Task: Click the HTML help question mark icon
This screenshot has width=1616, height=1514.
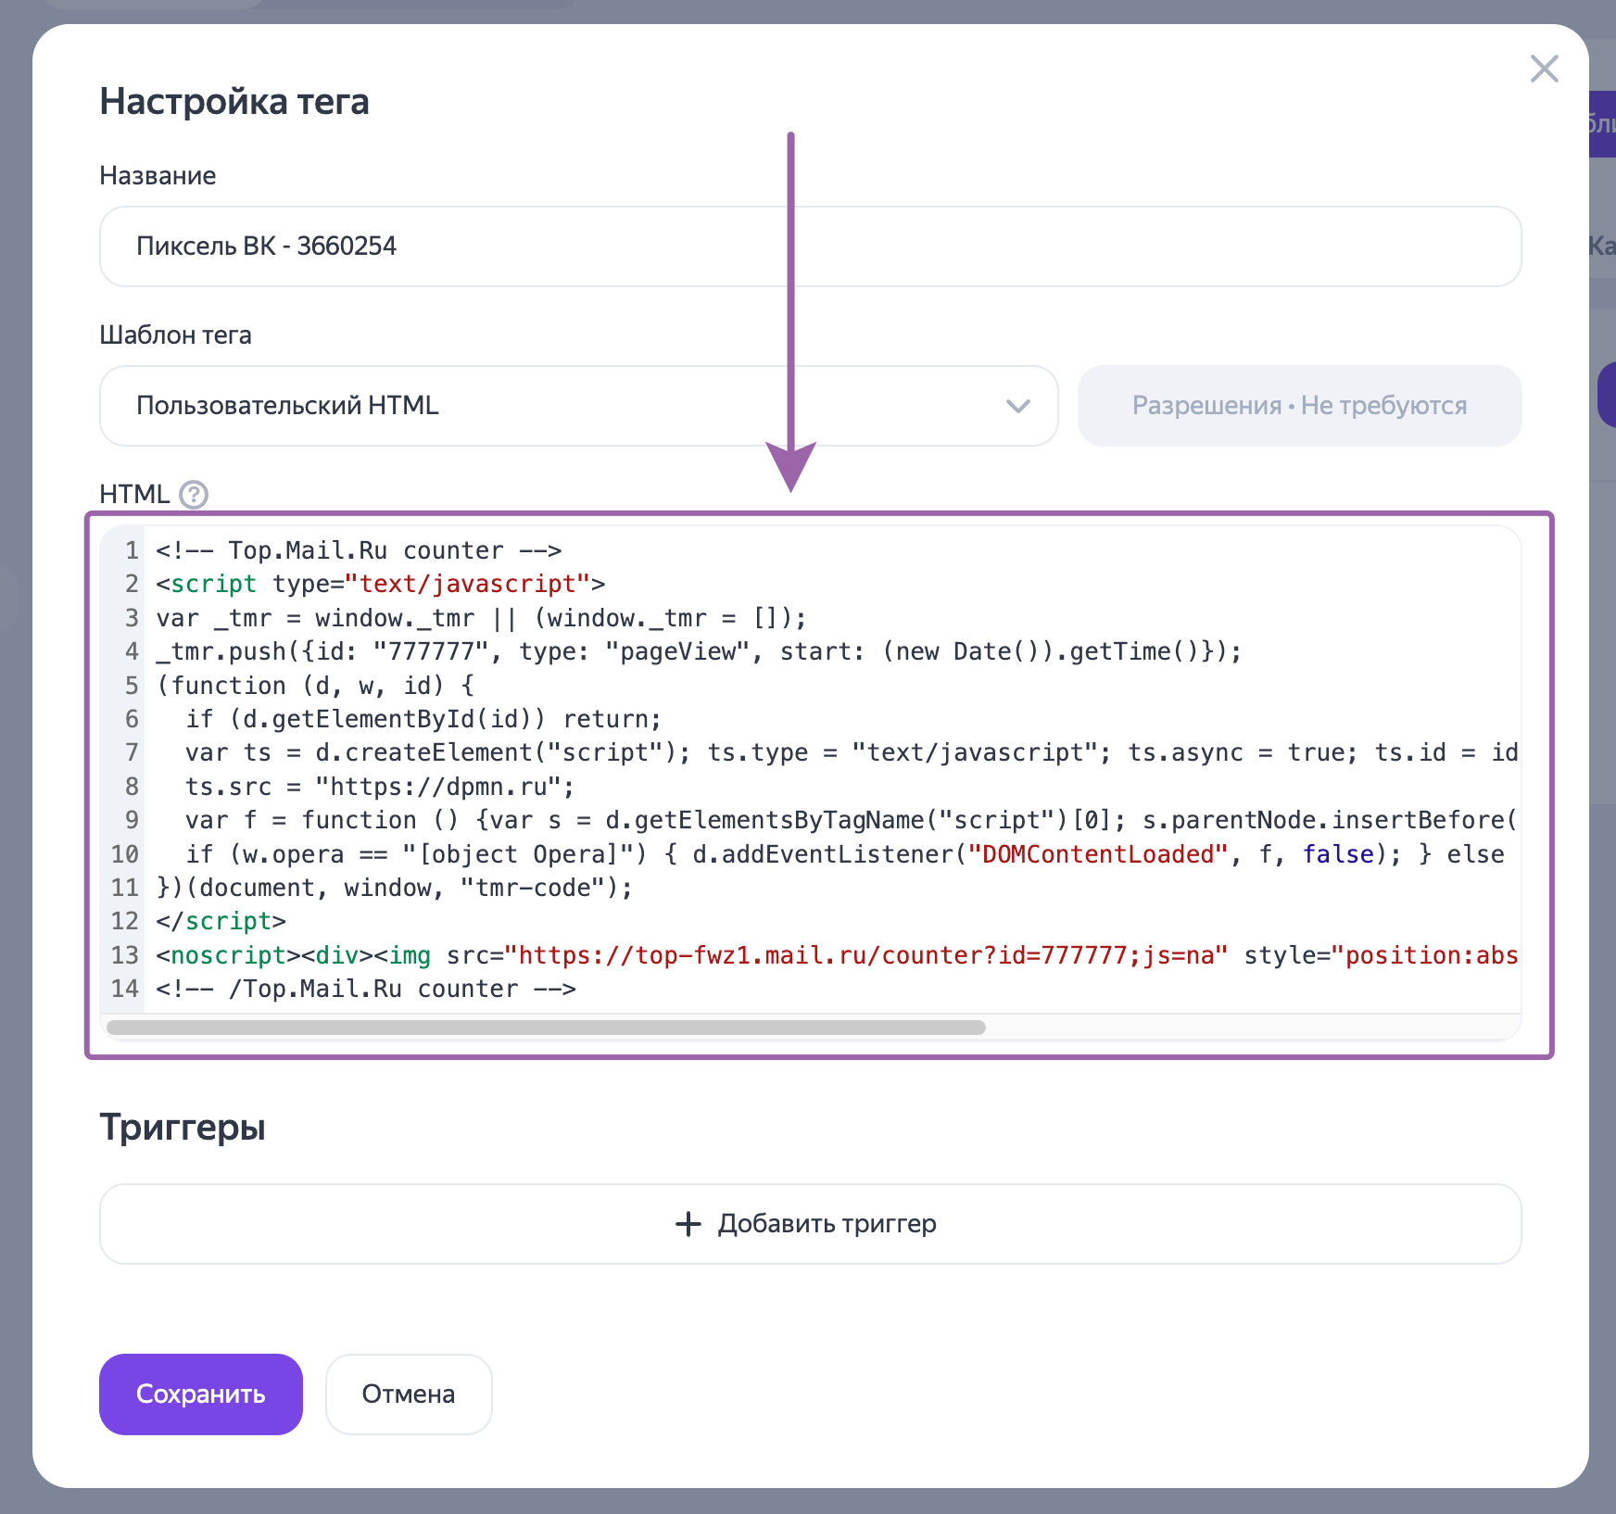Action: [194, 495]
